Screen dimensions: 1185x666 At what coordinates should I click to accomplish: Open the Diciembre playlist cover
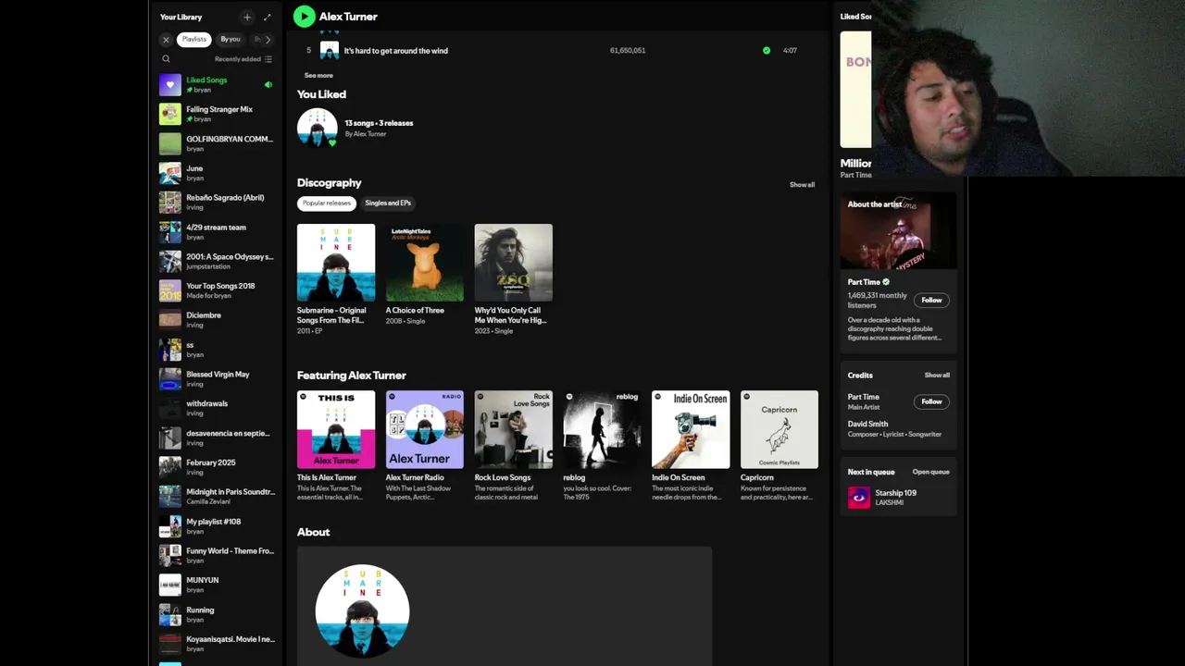tap(170, 320)
